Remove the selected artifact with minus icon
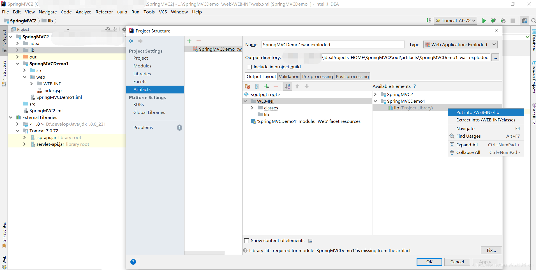536x270 pixels. pos(199,41)
